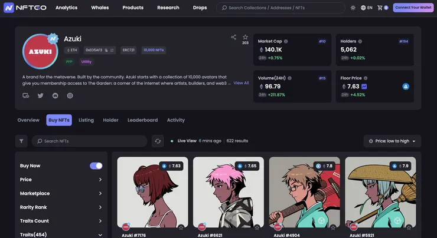The image size is (437, 238).
Task: Open the Research menu
Action: pos(168,8)
